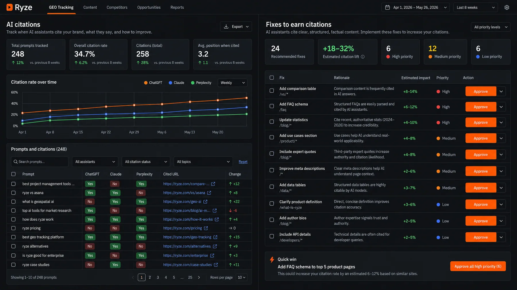The height and width of the screenshot is (290, 517).
Task: Open external link icon for ryze.com/case-studies
Action: pos(216,265)
